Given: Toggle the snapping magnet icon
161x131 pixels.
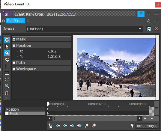Looking at the screenshot, I should [7, 93].
